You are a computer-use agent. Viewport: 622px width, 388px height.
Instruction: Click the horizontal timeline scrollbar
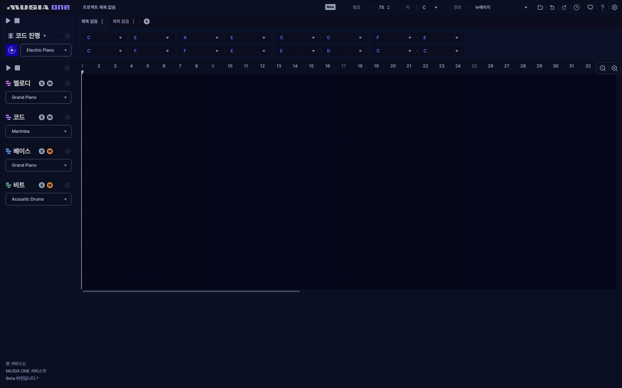pos(191,291)
